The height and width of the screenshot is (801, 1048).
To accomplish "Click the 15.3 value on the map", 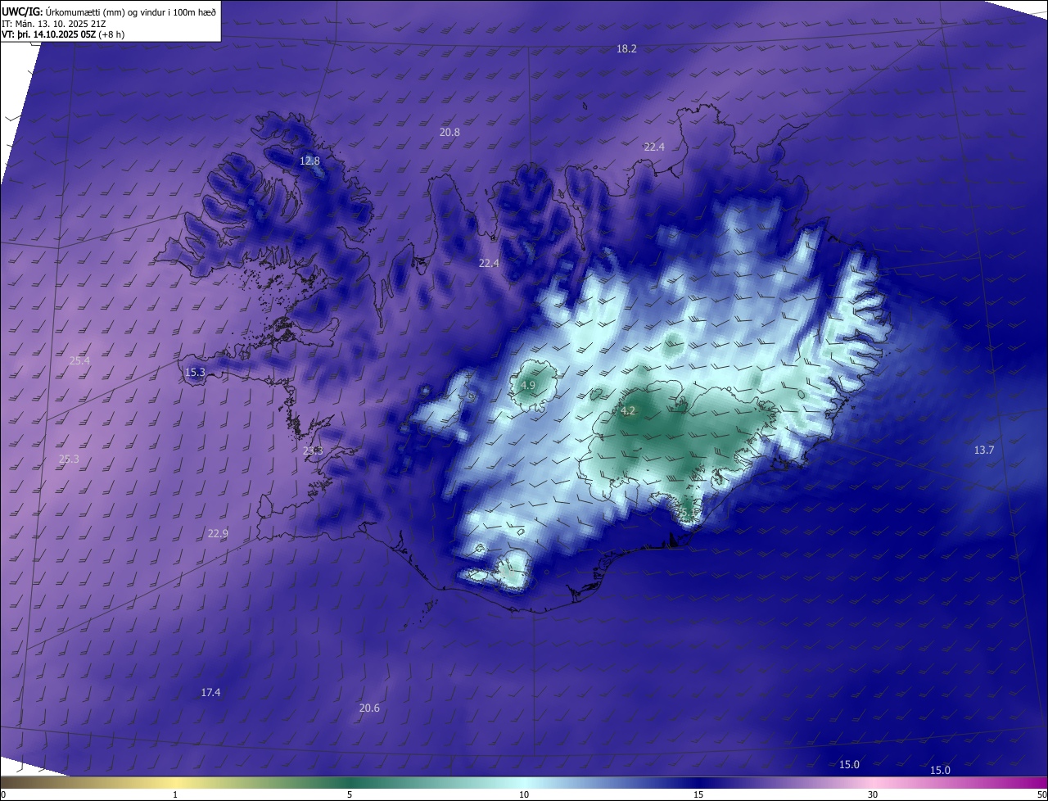I will (195, 372).
